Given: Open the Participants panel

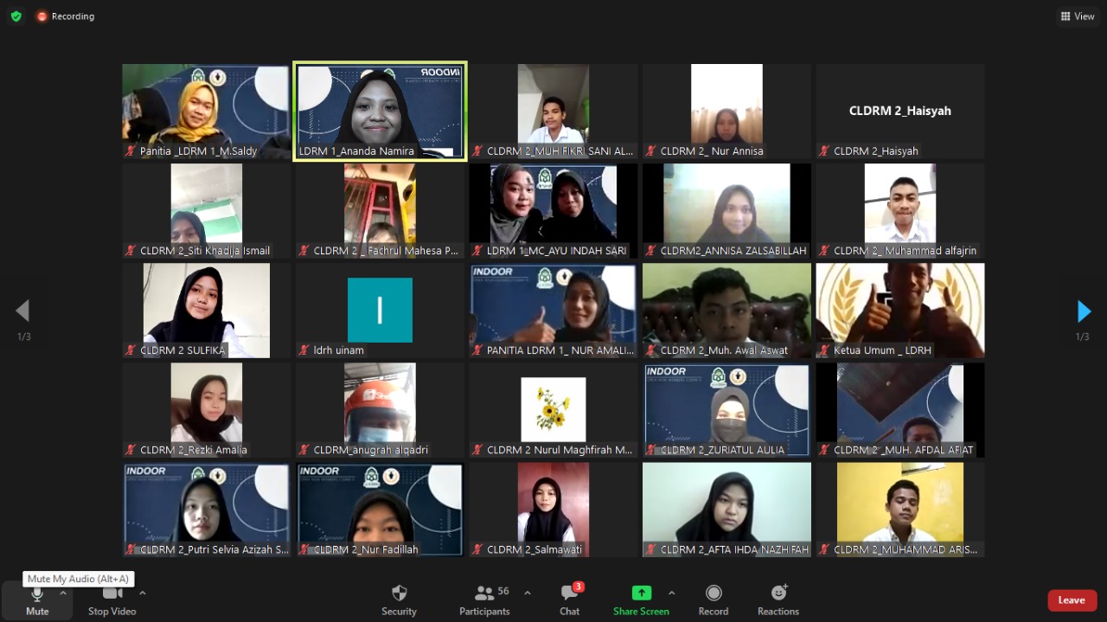Looking at the screenshot, I should point(484,600).
